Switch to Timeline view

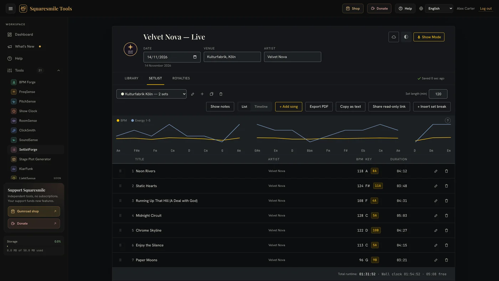pos(261,107)
